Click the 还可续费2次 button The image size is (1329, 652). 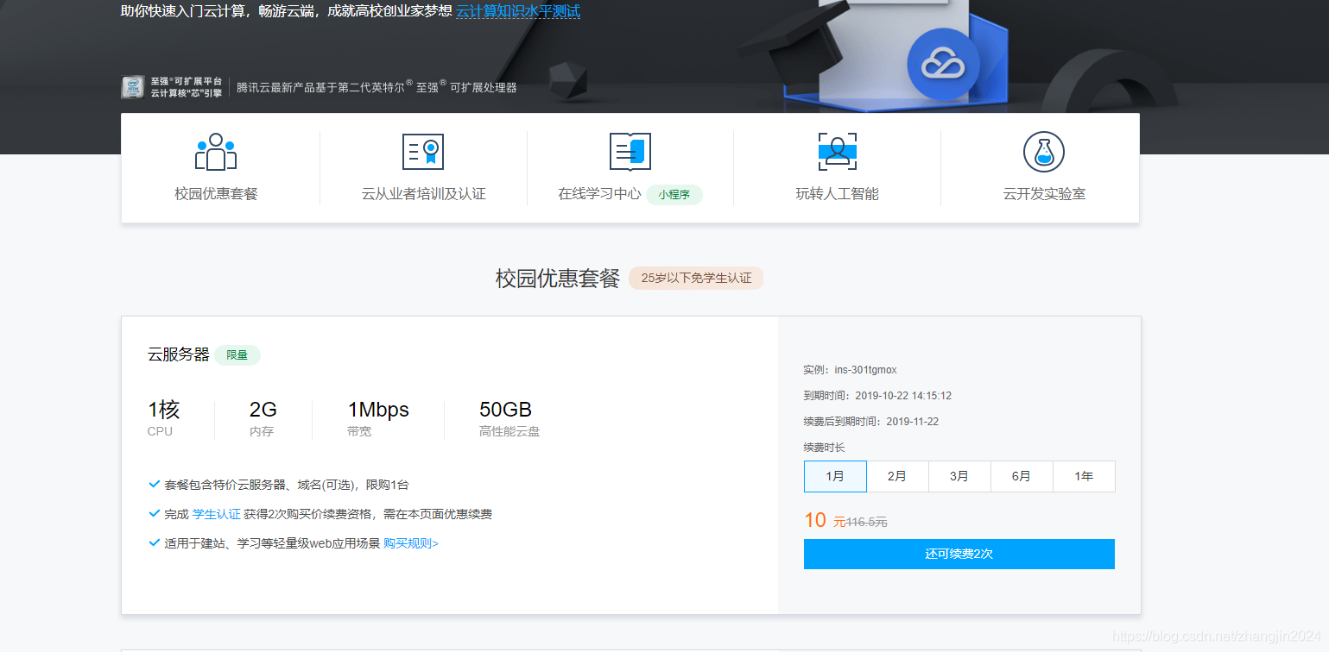point(959,554)
